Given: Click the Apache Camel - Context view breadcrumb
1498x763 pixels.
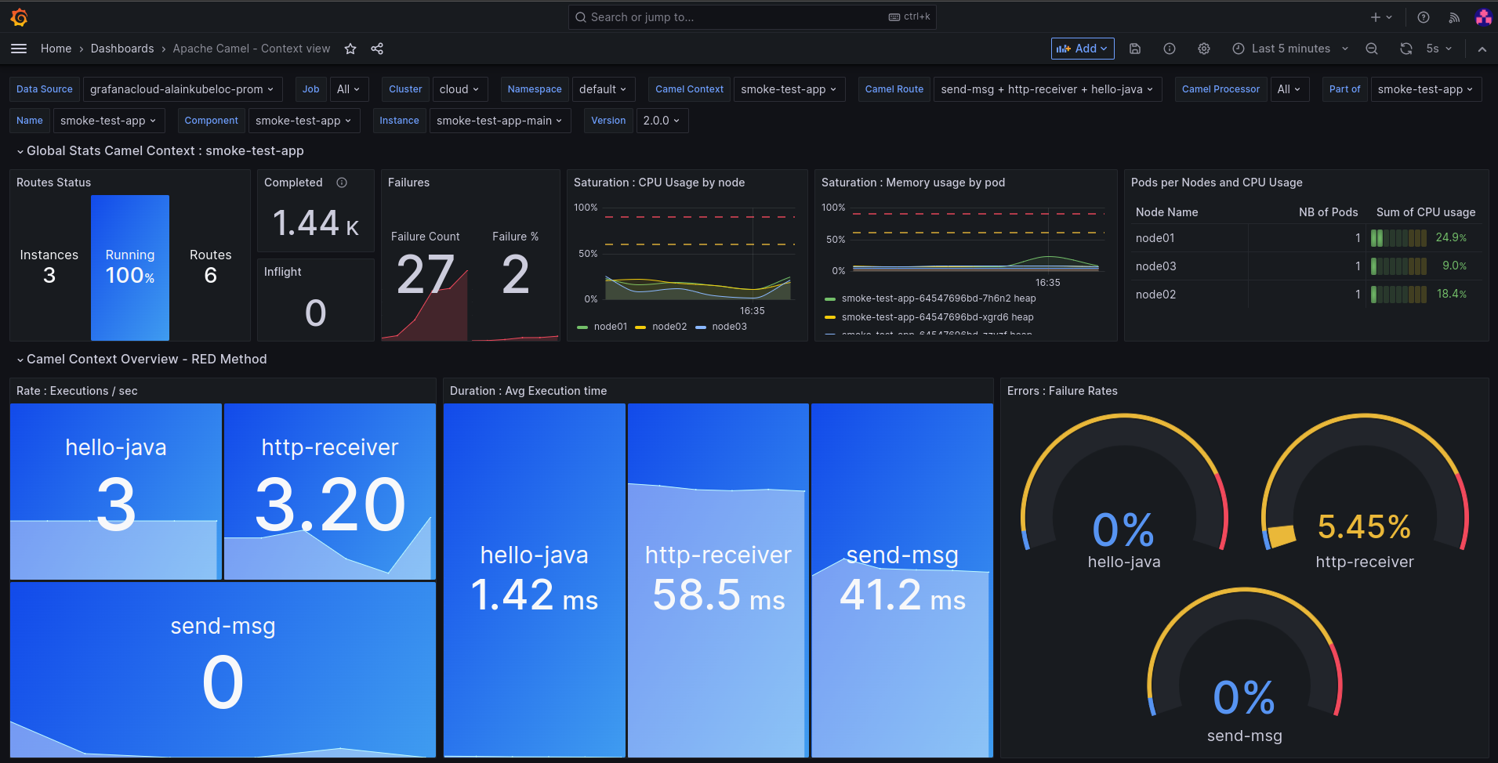Looking at the screenshot, I should point(252,49).
